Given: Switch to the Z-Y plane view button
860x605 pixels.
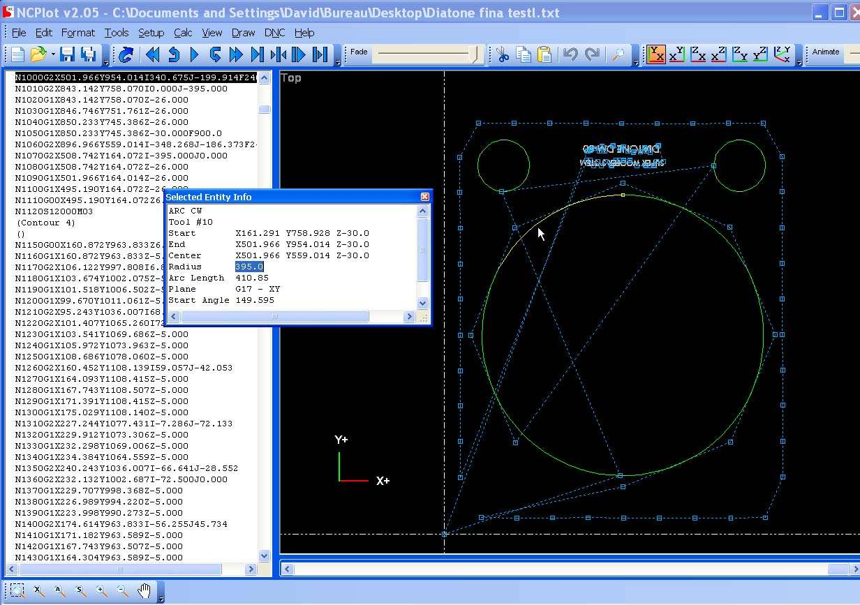Looking at the screenshot, I should click(740, 54).
